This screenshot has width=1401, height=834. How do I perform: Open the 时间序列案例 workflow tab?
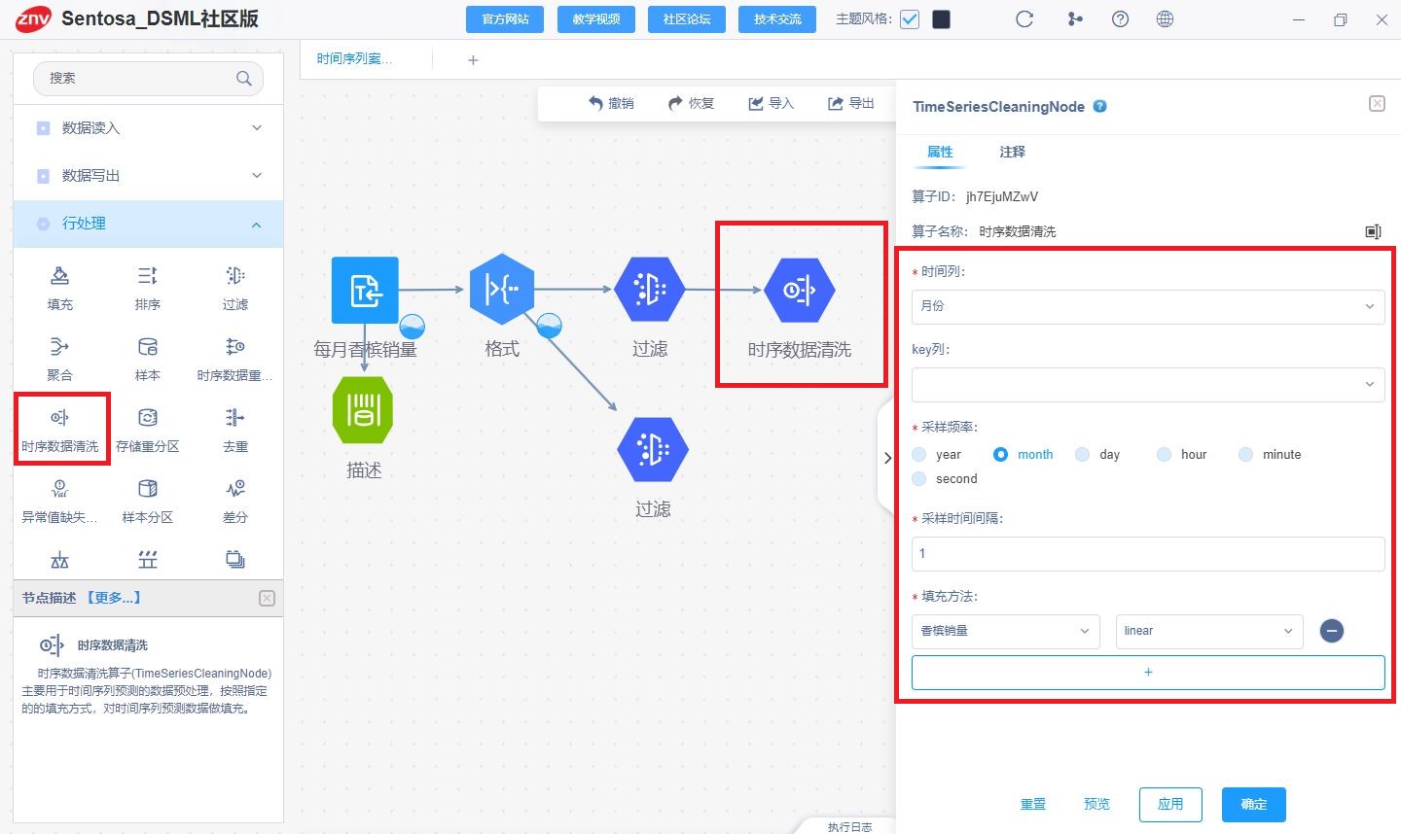pyautogui.click(x=355, y=59)
